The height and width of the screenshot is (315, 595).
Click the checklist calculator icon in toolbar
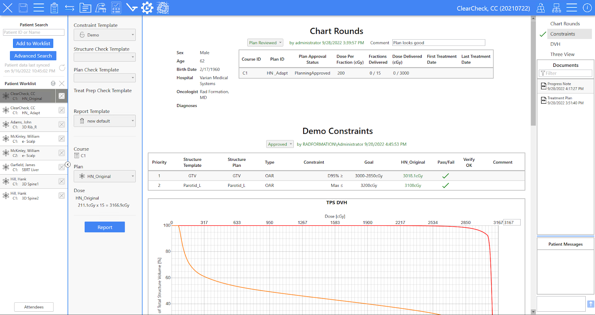[x=116, y=8]
